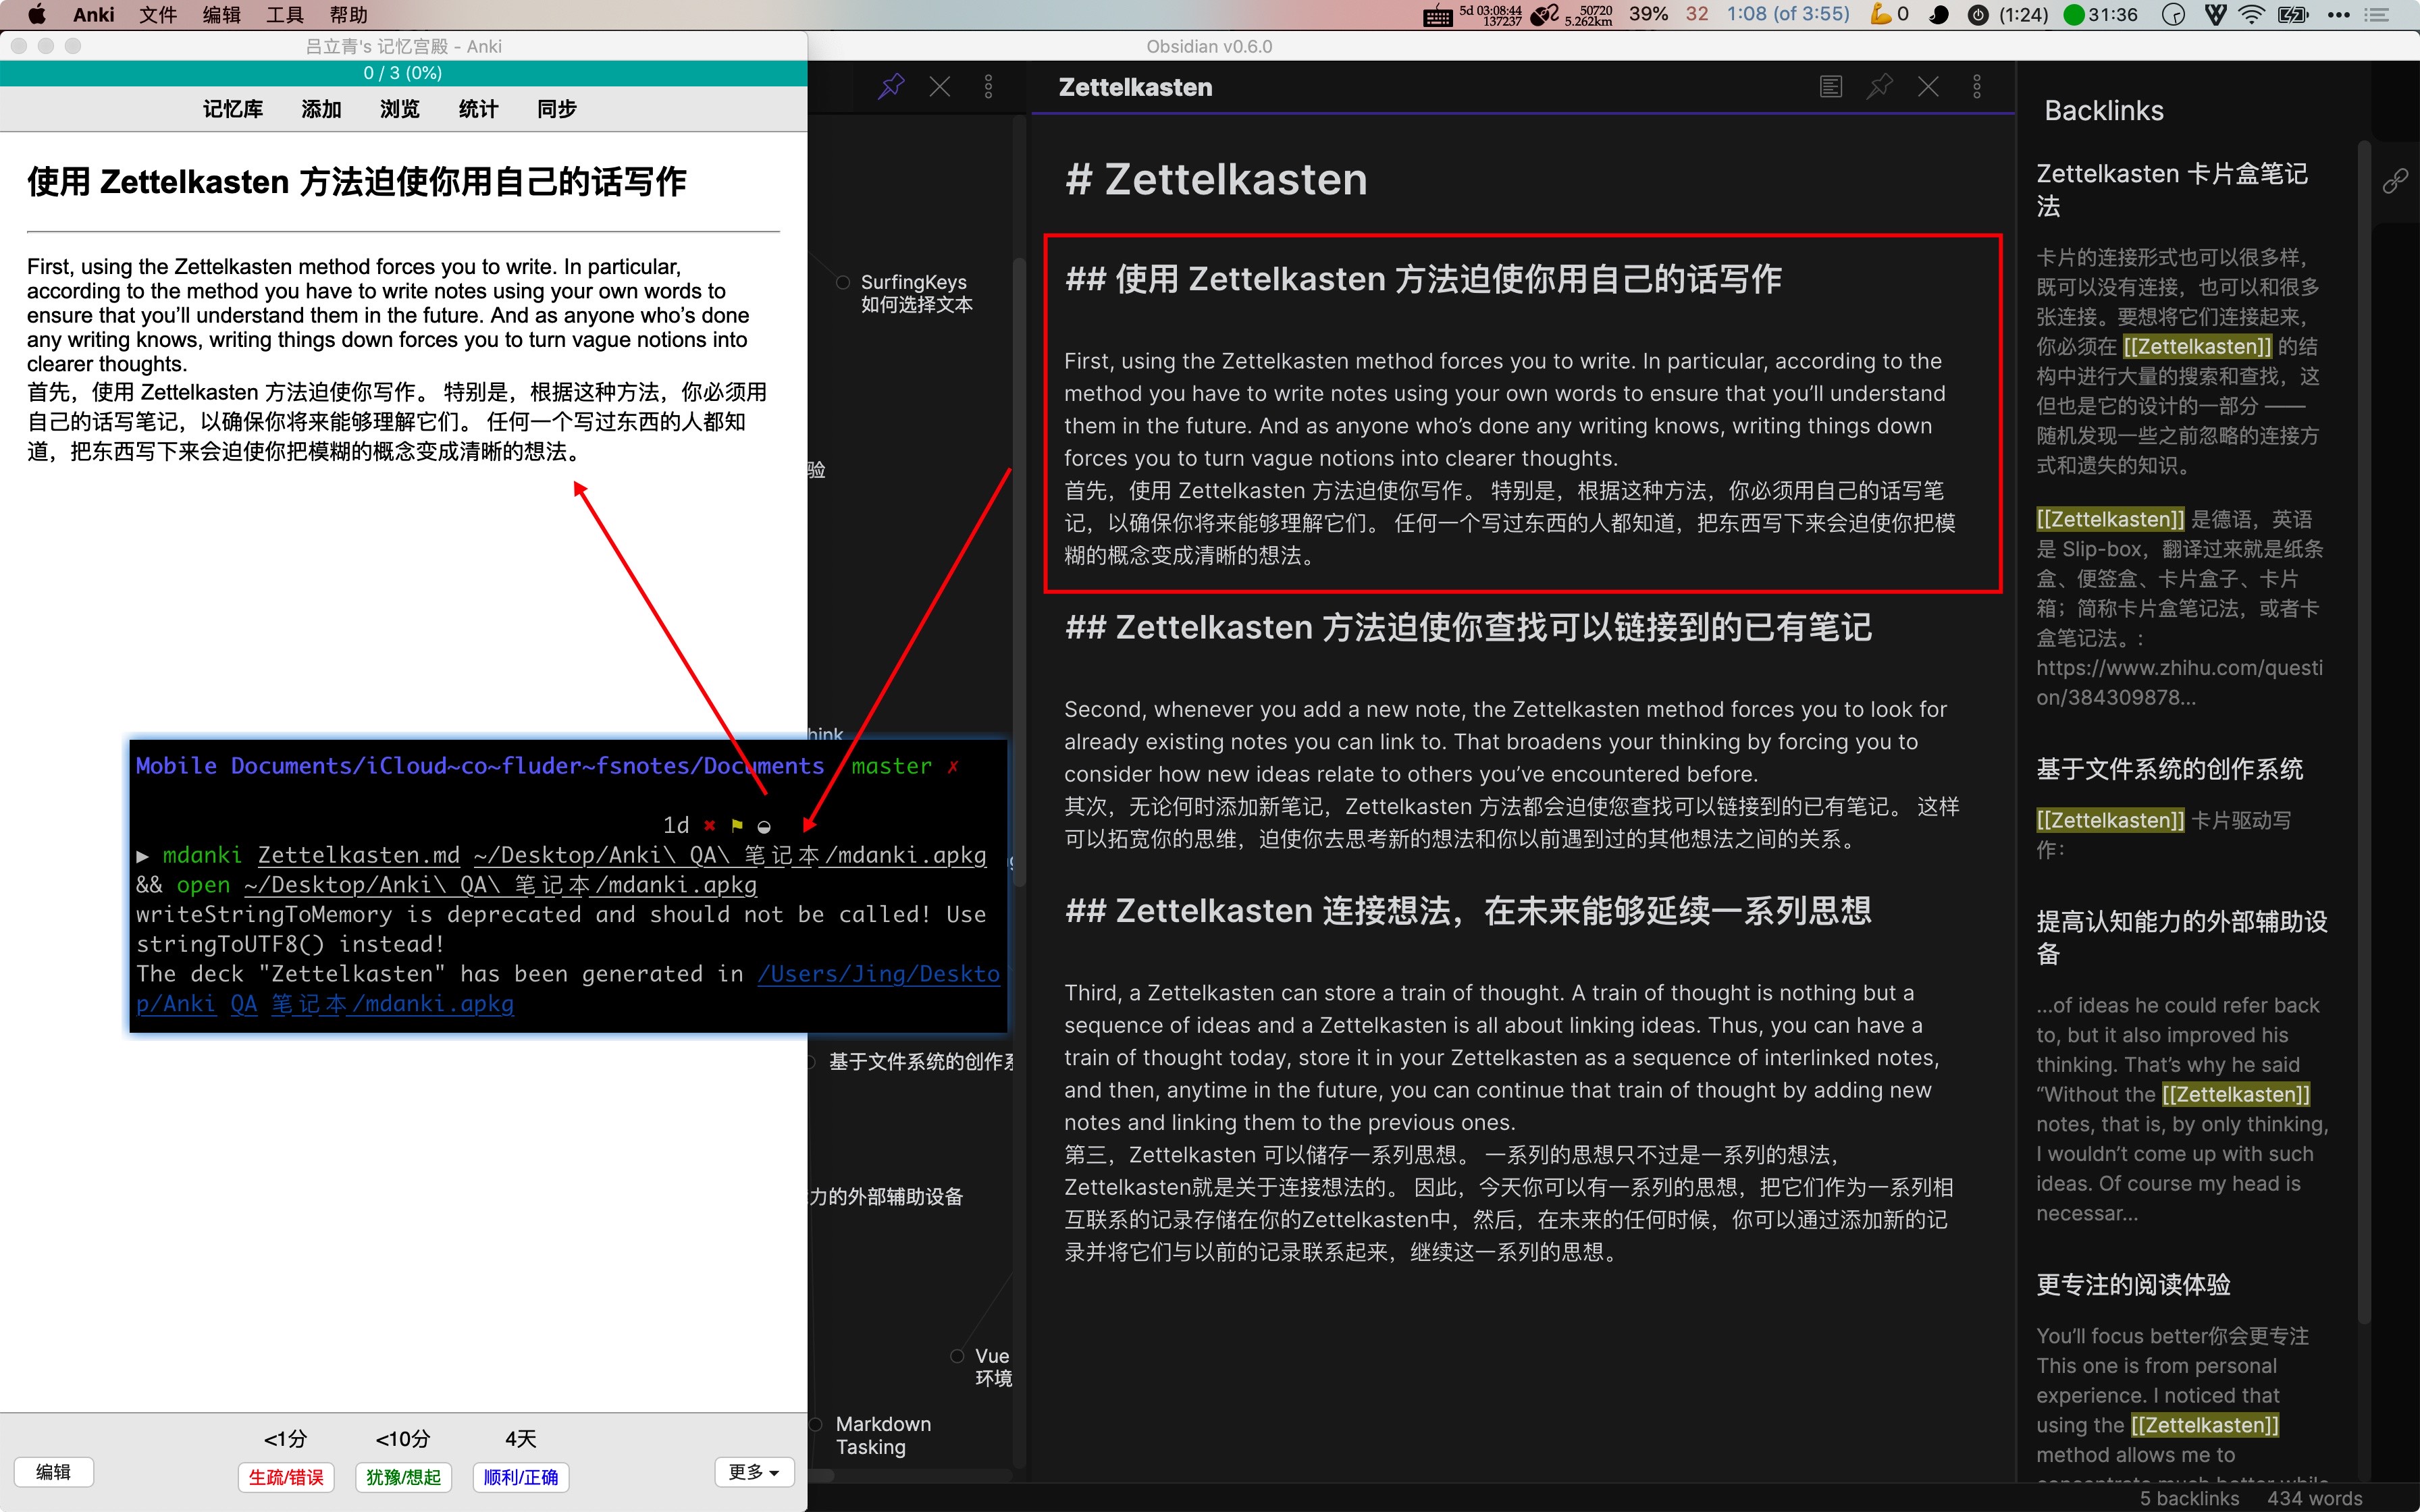Click the 0/3 progress bar in Anki

tap(403, 72)
